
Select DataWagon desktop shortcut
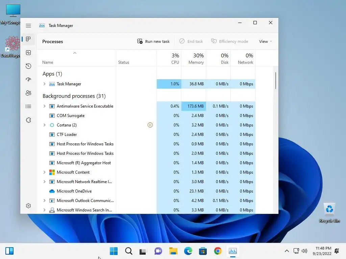coord(11,47)
